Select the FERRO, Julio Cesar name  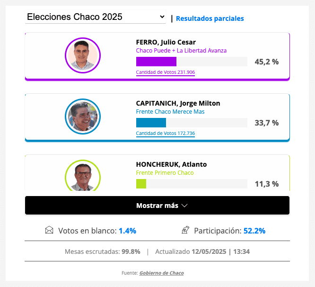click(166, 42)
